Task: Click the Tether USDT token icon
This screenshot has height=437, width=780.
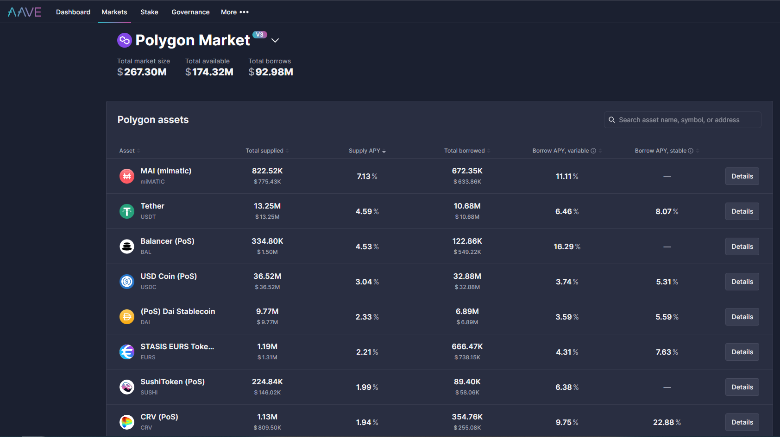Action: [127, 211]
